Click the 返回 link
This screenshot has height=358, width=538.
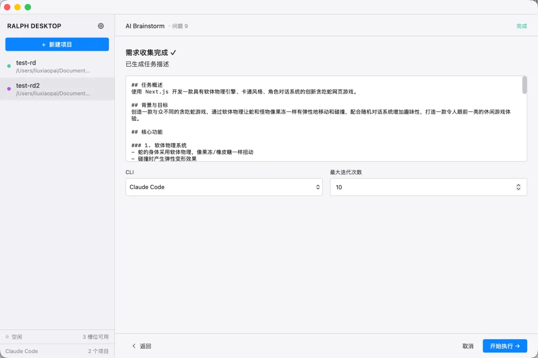click(x=145, y=346)
